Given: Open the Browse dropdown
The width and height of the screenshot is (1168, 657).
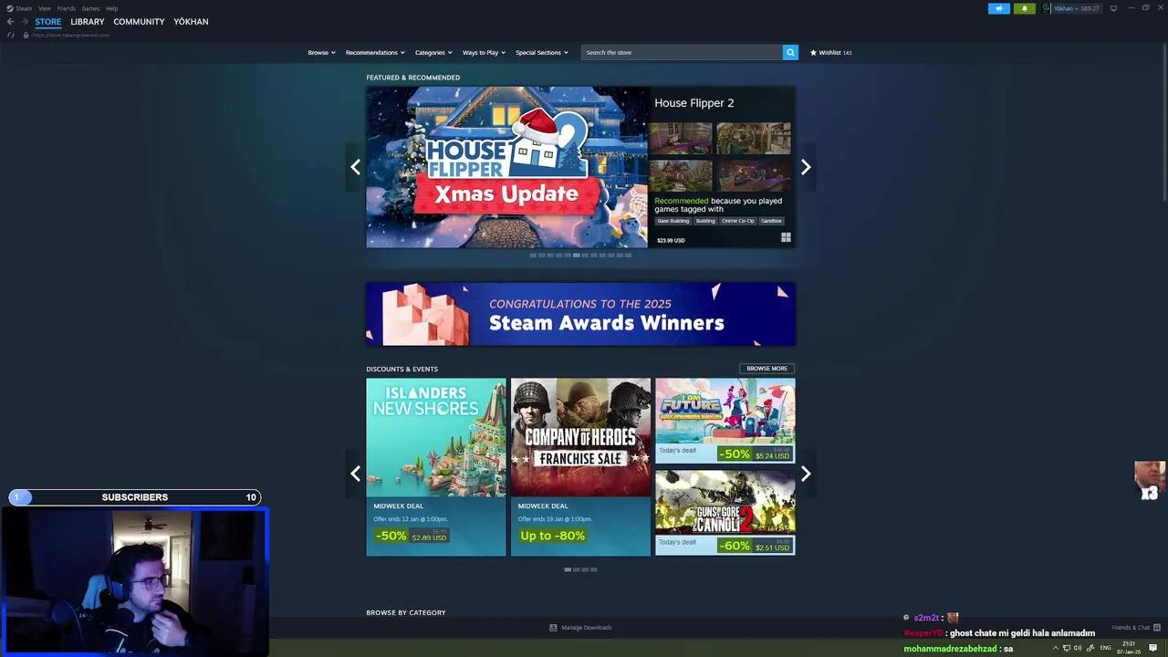Looking at the screenshot, I should pyautogui.click(x=321, y=52).
